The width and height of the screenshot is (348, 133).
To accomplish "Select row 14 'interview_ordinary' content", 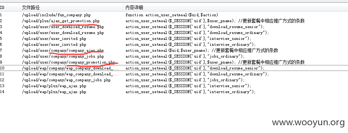I will click(191, 92).
